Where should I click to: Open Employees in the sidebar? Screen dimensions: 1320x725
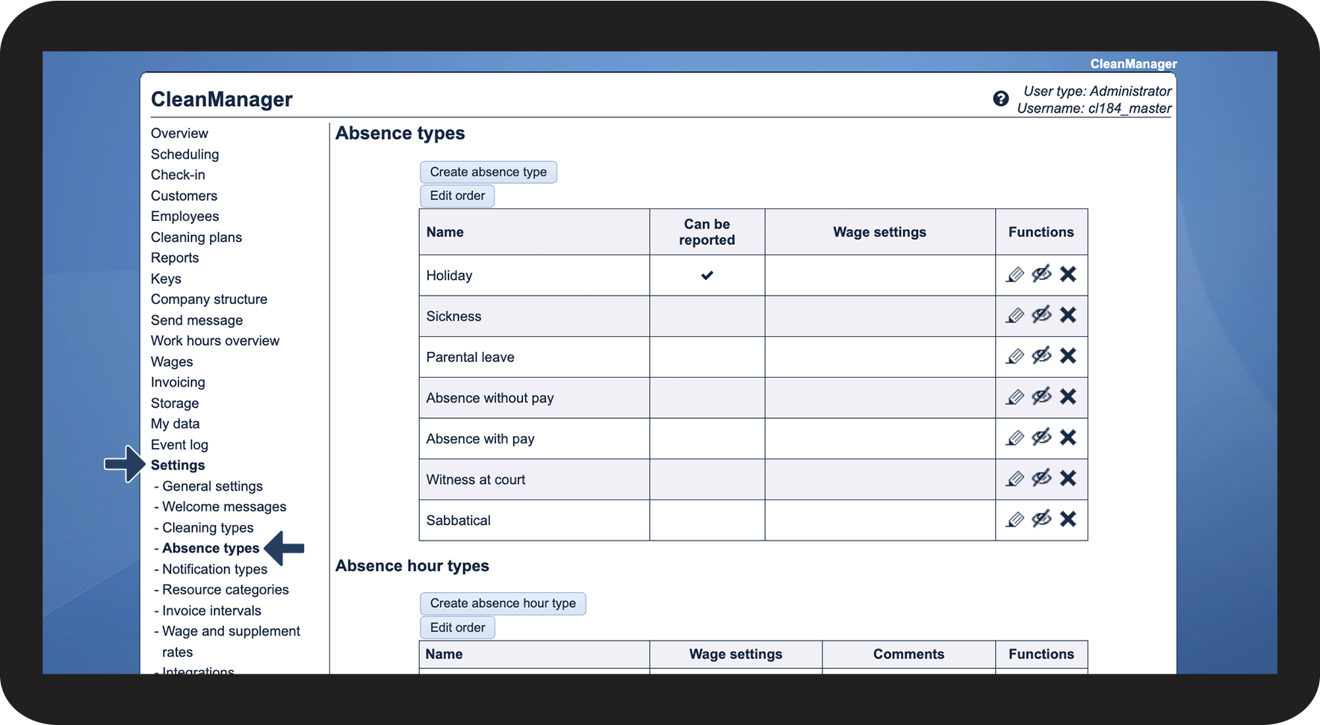tap(185, 217)
